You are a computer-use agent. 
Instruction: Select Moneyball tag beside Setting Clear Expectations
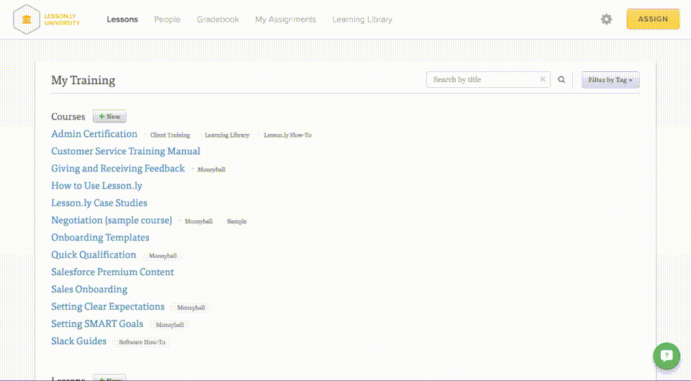click(x=191, y=308)
